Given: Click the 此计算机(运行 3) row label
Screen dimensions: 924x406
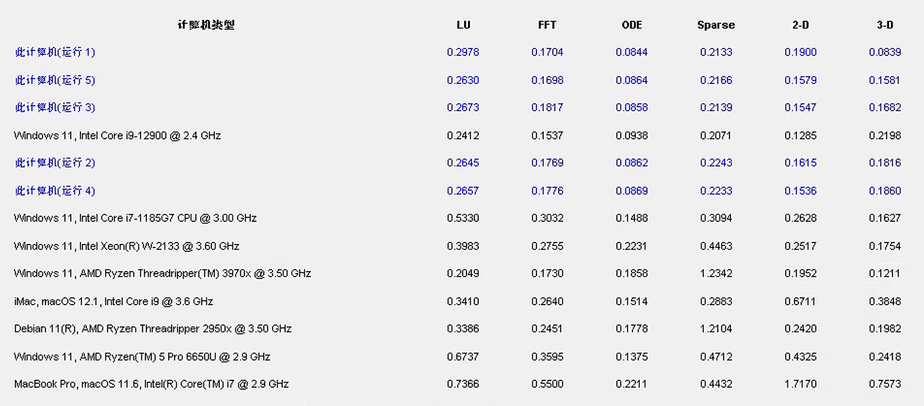Looking at the screenshot, I should [x=55, y=107].
